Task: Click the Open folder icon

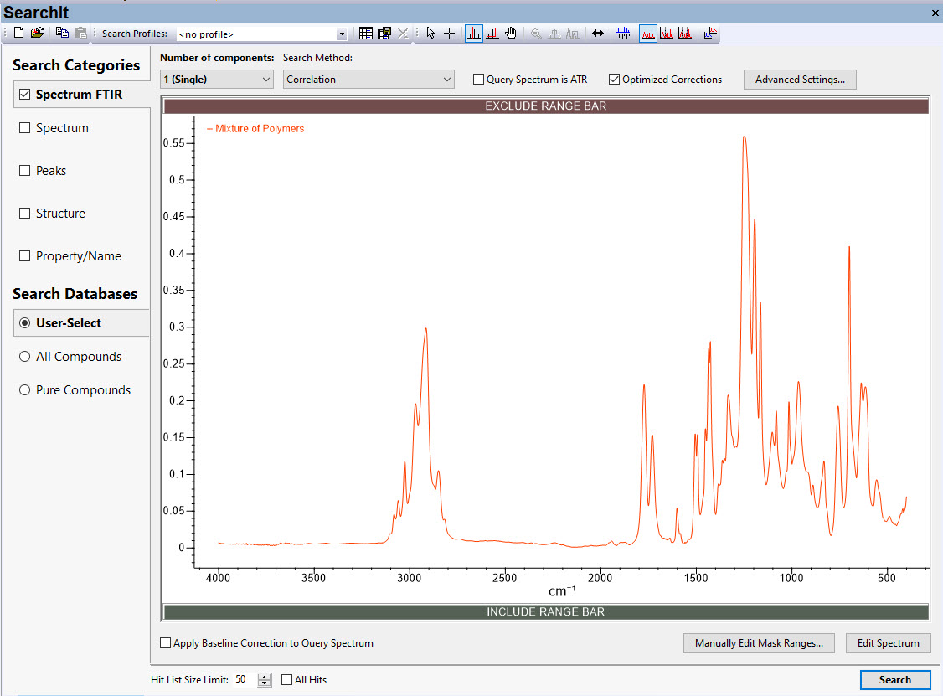Action: coord(37,34)
